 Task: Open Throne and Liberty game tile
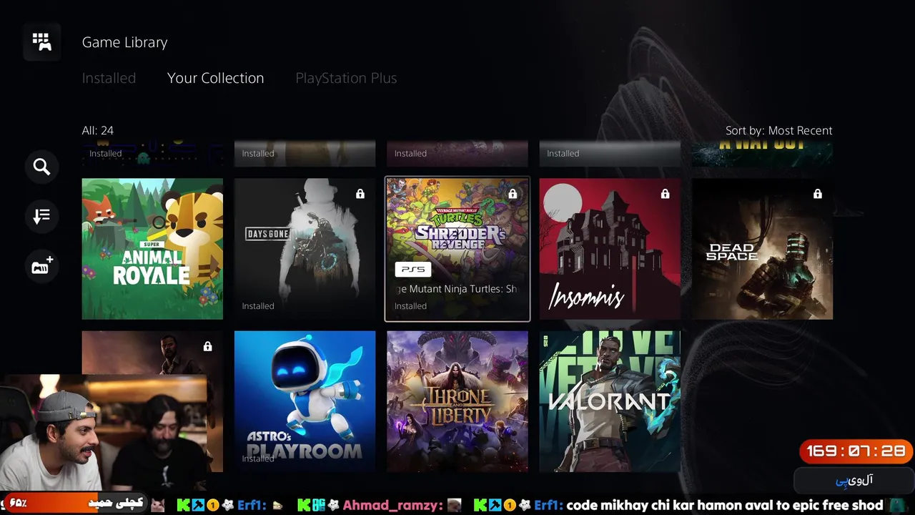pos(457,401)
